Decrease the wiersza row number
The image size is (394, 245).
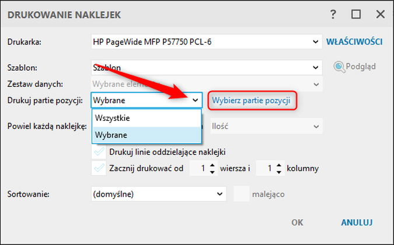coord(212,172)
